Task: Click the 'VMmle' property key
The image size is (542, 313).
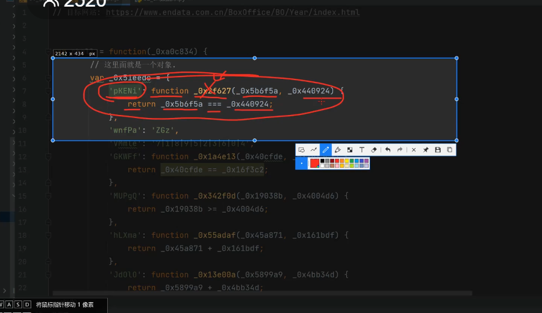Action: [x=125, y=143]
